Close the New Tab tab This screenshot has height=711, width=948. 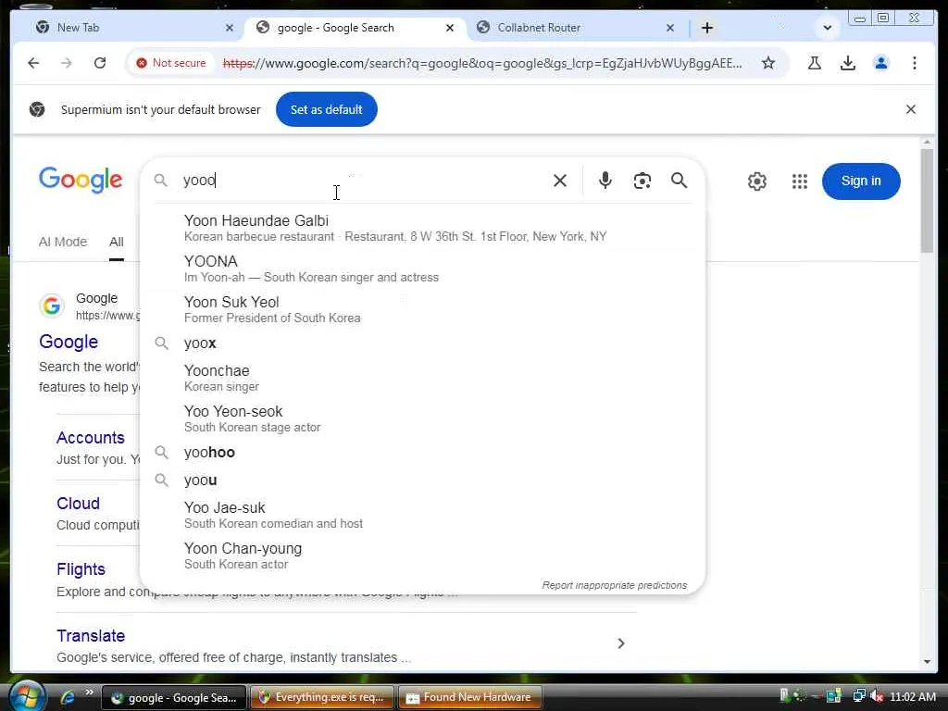[x=230, y=28]
